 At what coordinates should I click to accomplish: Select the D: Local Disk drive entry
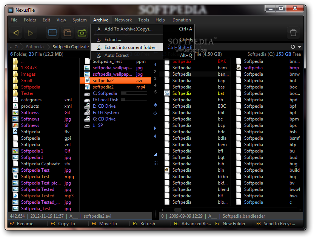pyautogui.click(x=116, y=100)
